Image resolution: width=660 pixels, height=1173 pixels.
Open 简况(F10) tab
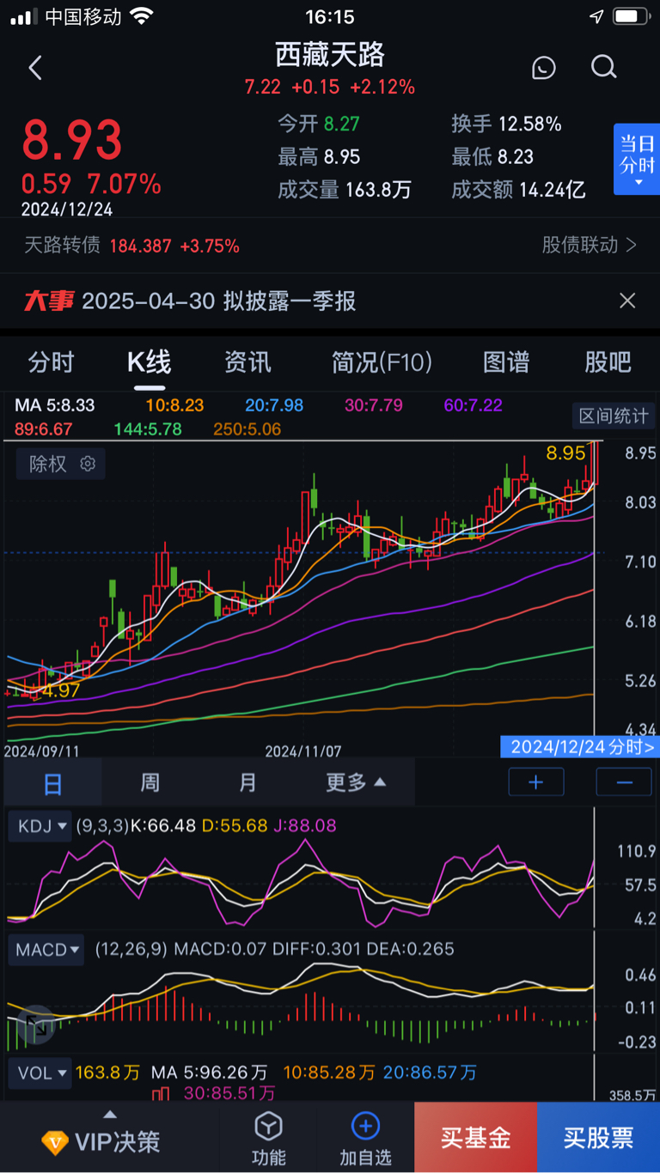click(382, 362)
